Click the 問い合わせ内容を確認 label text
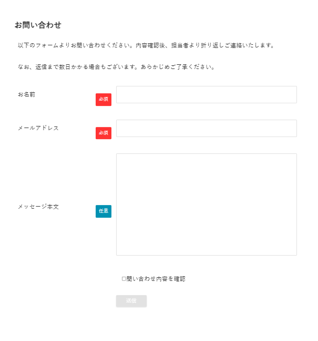 [156, 279]
